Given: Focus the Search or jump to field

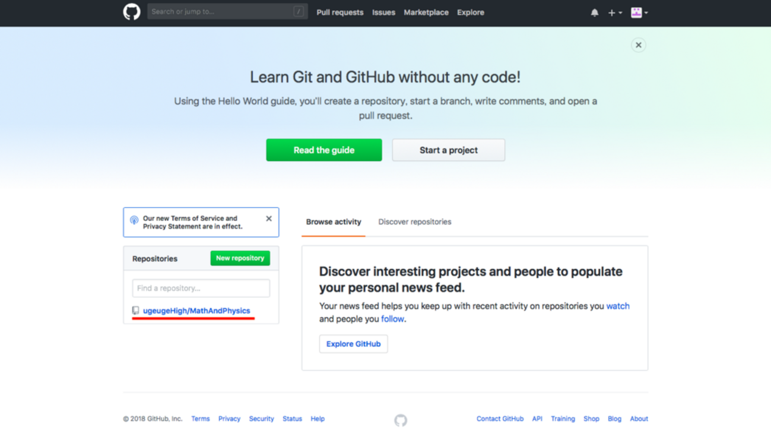Looking at the screenshot, I should (x=227, y=11).
